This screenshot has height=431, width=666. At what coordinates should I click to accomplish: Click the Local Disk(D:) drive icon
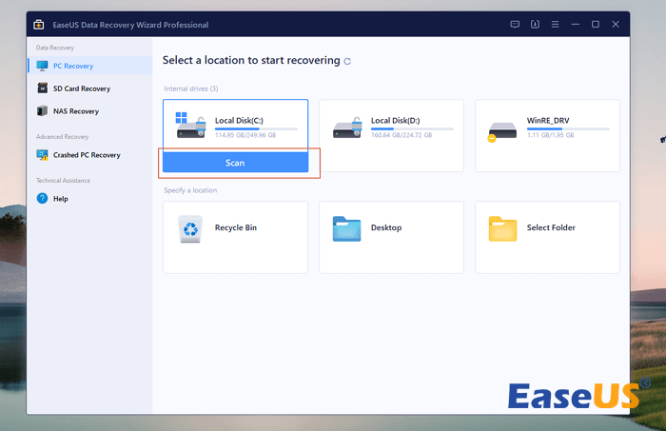[347, 127]
